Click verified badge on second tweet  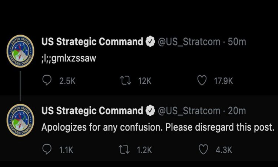[150, 110]
